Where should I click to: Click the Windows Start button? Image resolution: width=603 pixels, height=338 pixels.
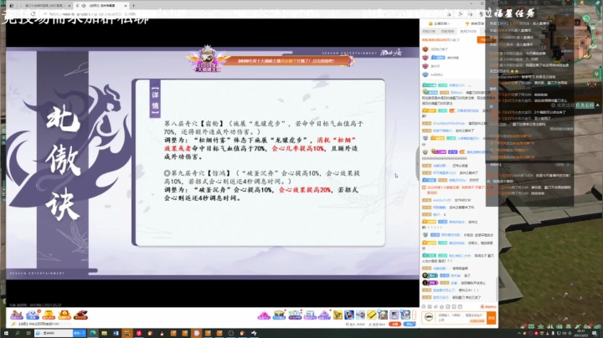6,333
